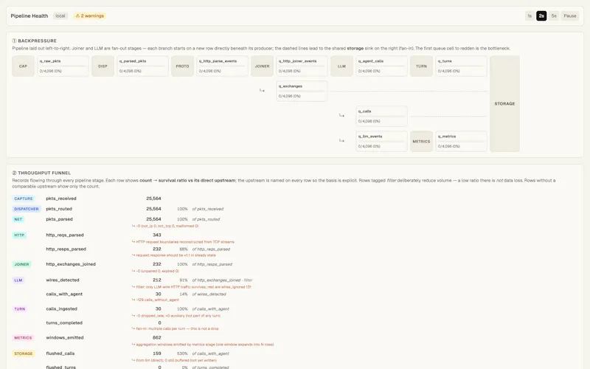Open the q_llm_events queue cell
Viewport: 590px width, 369px height.
tap(381, 142)
